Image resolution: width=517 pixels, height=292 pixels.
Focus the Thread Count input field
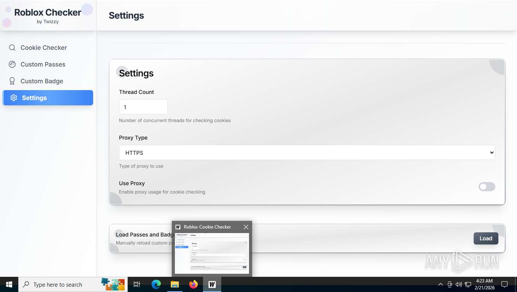[143, 107]
